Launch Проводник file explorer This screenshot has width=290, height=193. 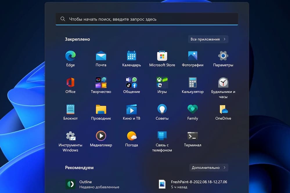pos(101,112)
